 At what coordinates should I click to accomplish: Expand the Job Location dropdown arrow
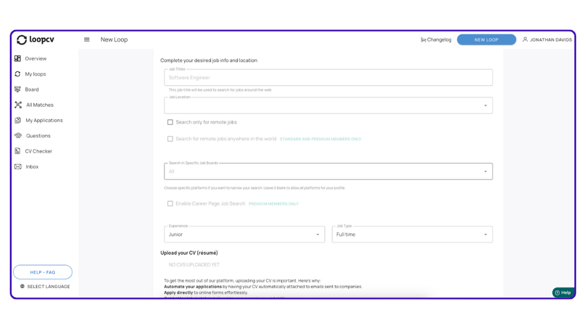(x=485, y=105)
